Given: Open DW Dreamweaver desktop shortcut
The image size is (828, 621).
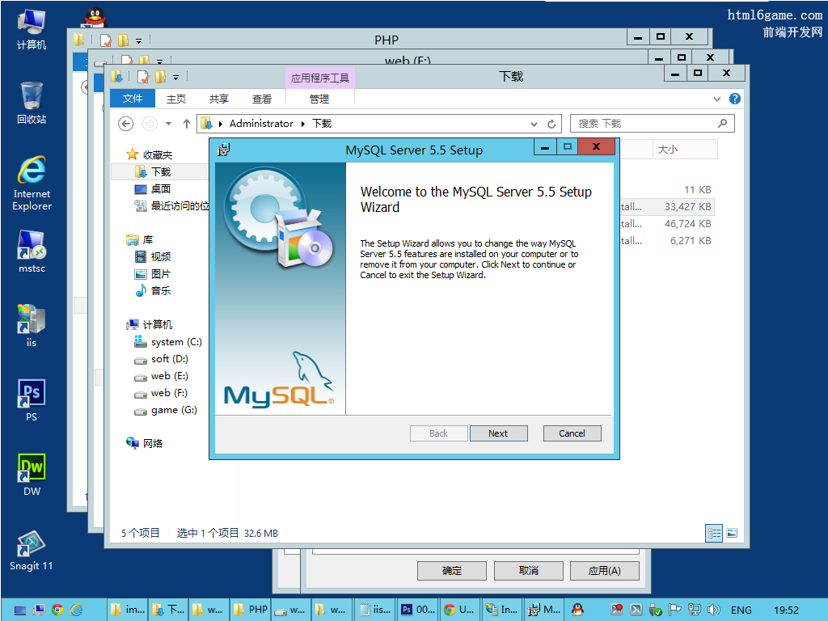Looking at the screenshot, I should click(32, 474).
